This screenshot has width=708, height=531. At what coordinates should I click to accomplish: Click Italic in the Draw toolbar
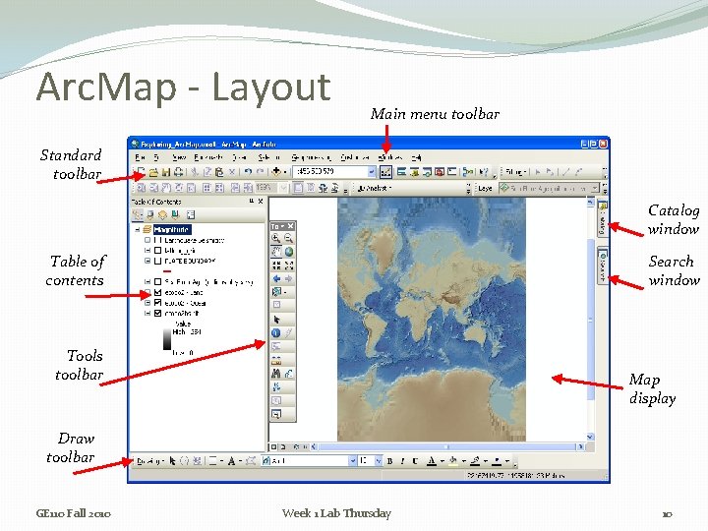[x=402, y=461]
